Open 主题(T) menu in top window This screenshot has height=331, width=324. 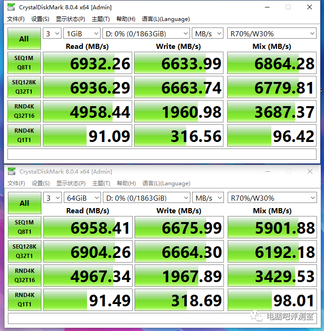(x=101, y=19)
